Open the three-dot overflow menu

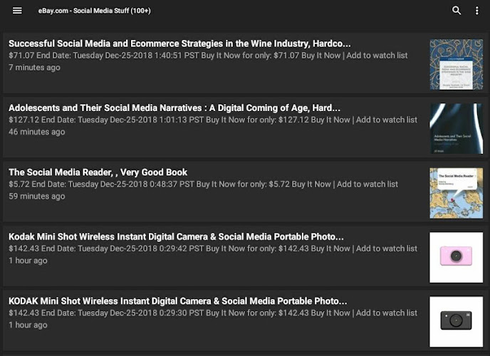coord(477,11)
